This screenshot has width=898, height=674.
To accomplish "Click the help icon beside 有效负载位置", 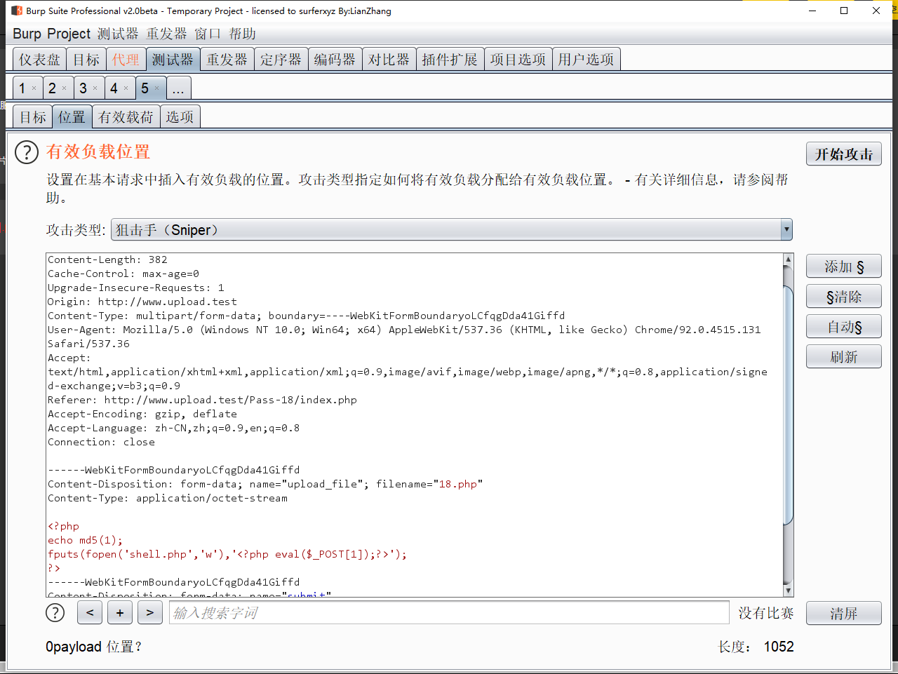I will click(27, 152).
